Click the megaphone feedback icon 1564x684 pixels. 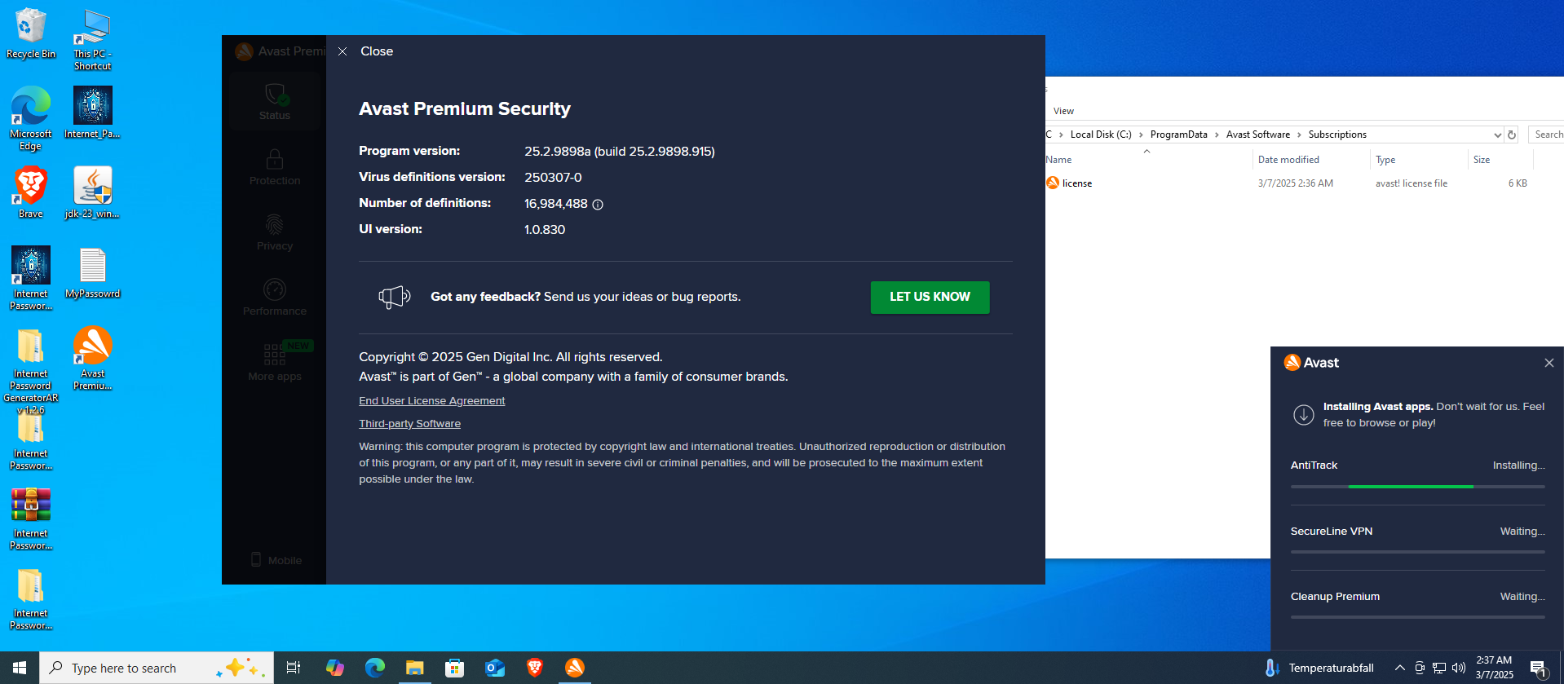[394, 297]
